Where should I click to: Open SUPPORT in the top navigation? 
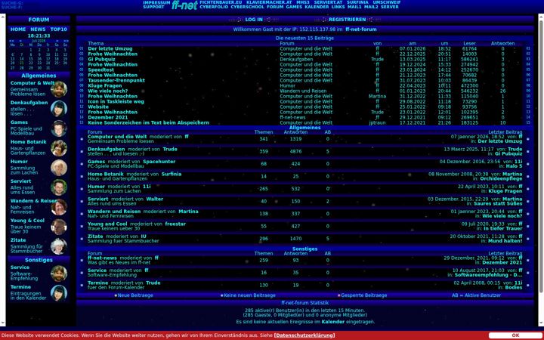[x=153, y=7]
